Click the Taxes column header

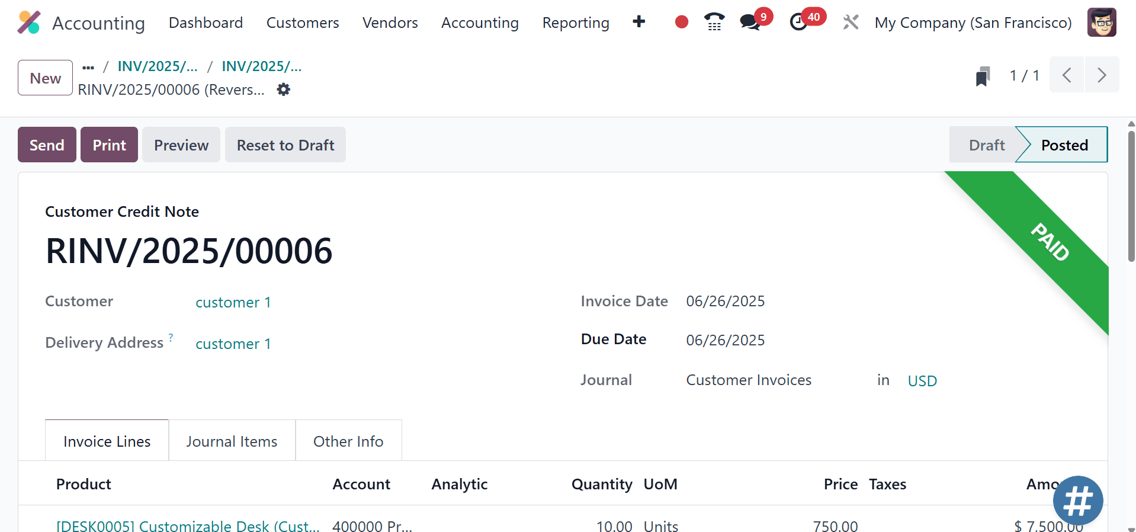click(x=887, y=484)
